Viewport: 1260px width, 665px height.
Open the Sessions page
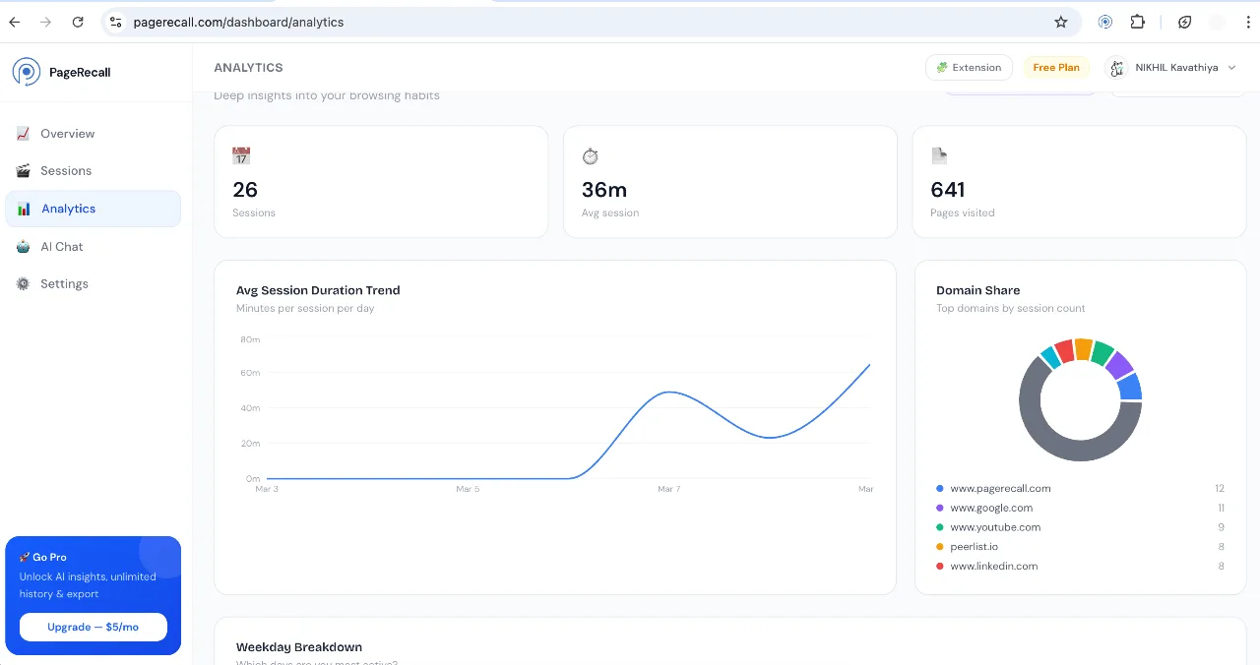pyautogui.click(x=93, y=171)
